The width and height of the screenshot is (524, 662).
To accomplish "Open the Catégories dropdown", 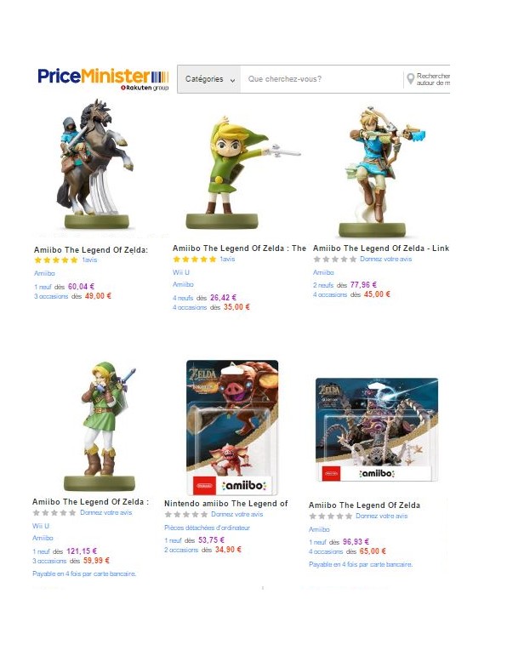I will click(209, 79).
